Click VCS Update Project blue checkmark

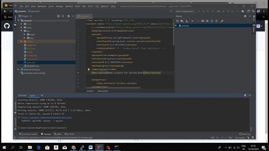coord(223,11)
